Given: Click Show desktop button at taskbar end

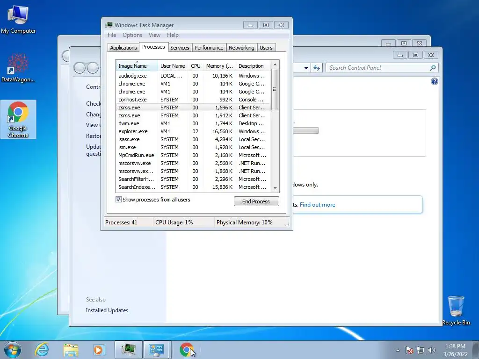Looking at the screenshot, I should click(x=476, y=350).
